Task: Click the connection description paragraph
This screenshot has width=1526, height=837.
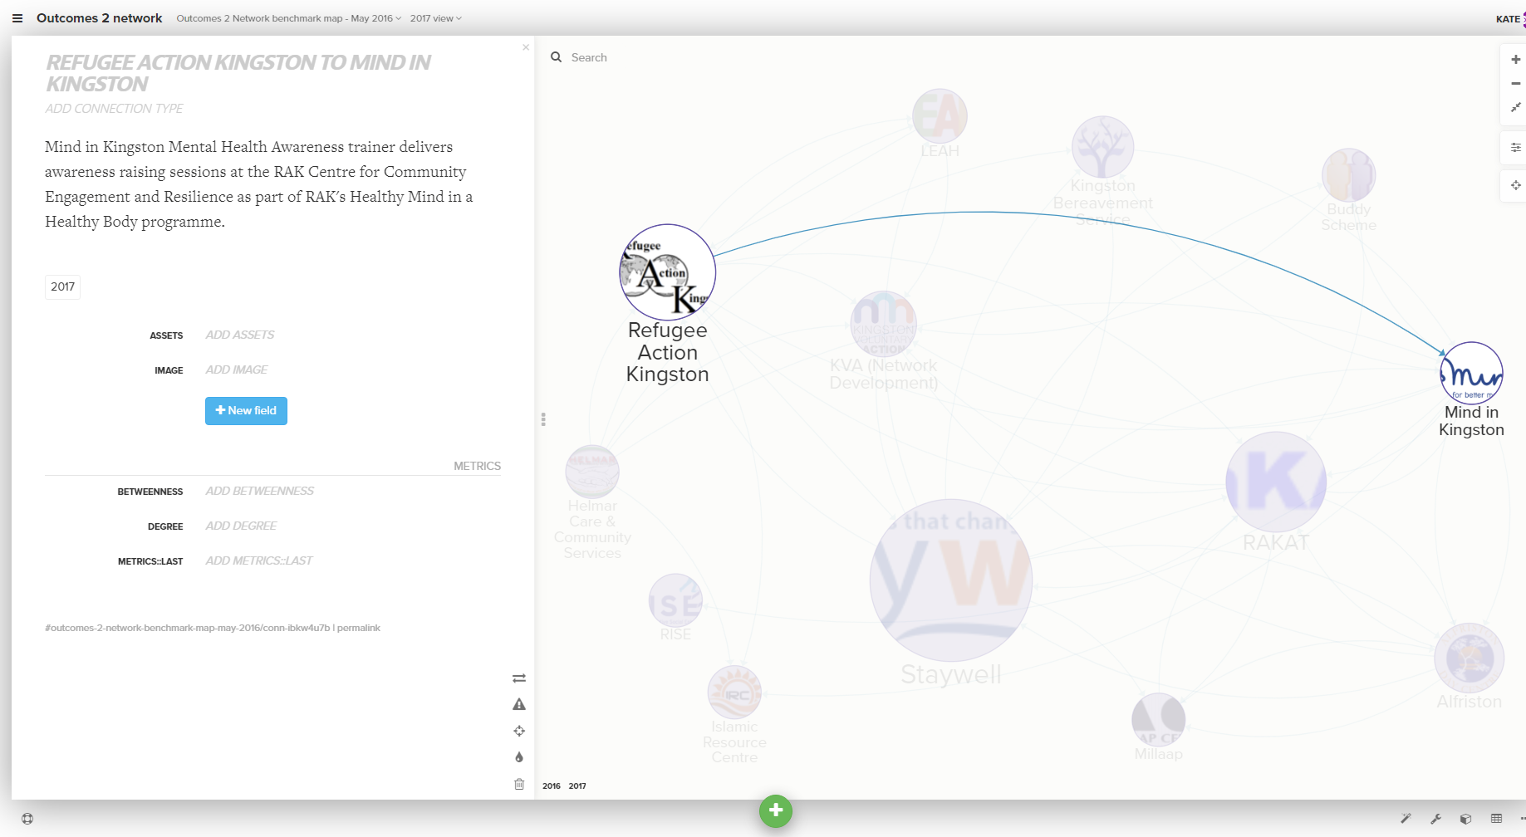Action: [258, 184]
